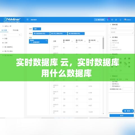This screenshot has width=135, height=135.
Task: Open the location pin icon with purple badge
Action: click(x=108, y=20)
